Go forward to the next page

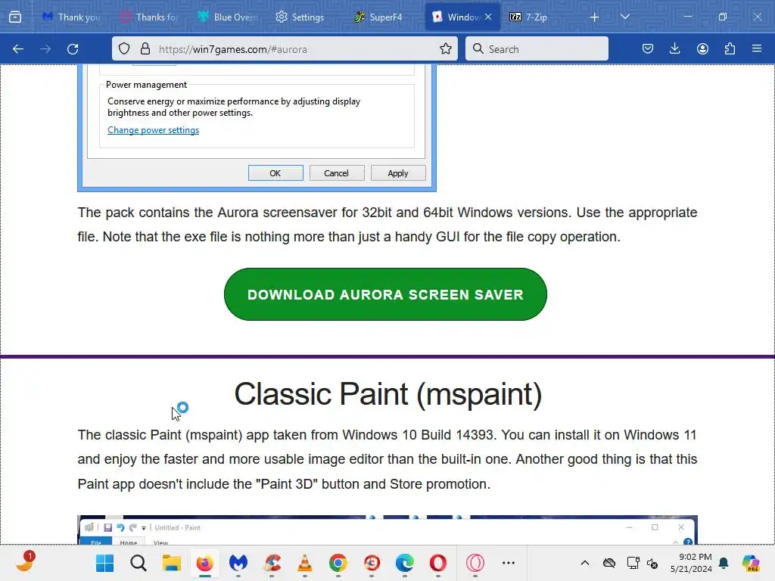pos(45,49)
